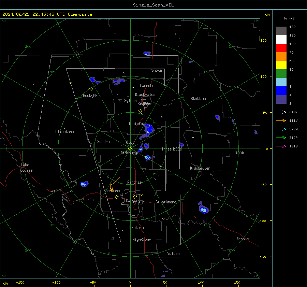307x287 pixels.
Task: Pick the red 70-100 legend color band
Action: [281, 48]
